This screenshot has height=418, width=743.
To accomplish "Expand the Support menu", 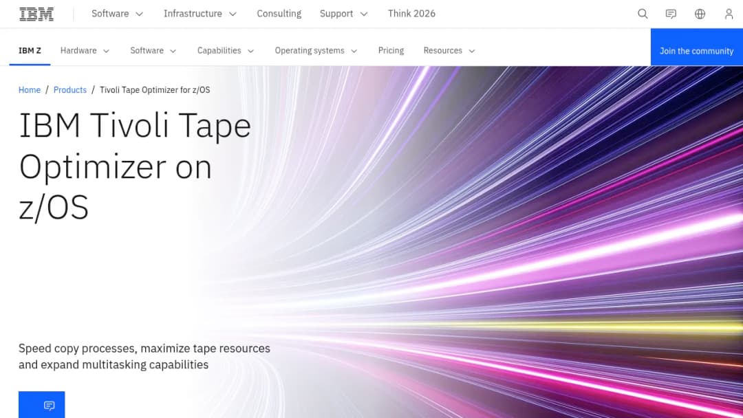I will (343, 14).
